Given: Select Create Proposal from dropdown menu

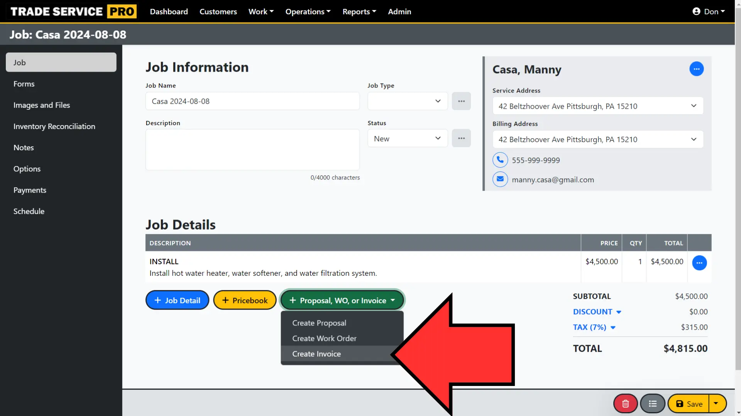Looking at the screenshot, I should pos(320,322).
